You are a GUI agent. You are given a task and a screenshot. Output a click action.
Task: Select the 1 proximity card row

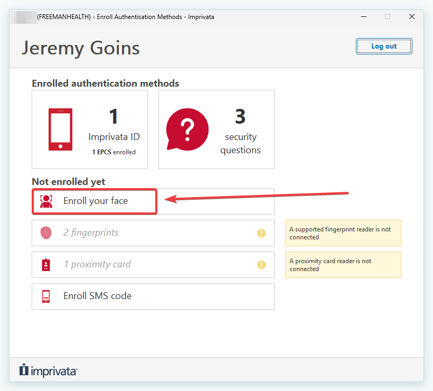coord(153,265)
